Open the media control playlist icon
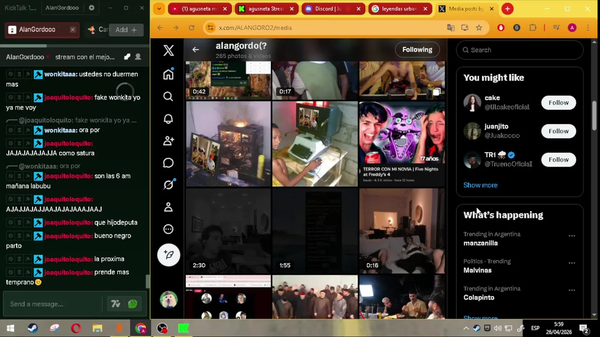 tap(556, 28)
